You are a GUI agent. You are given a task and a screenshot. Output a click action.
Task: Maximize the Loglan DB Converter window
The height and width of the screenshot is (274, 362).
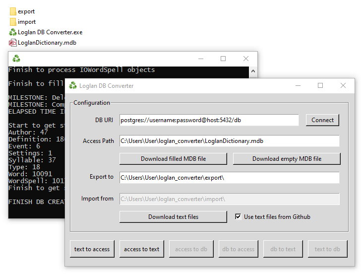[320, 85]
